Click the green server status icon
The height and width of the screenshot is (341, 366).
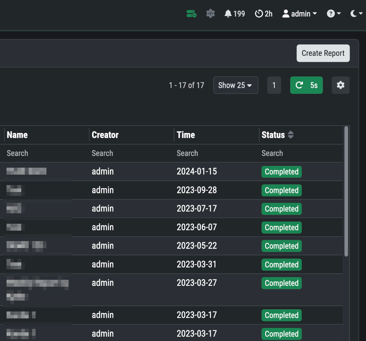click(191, 14)
